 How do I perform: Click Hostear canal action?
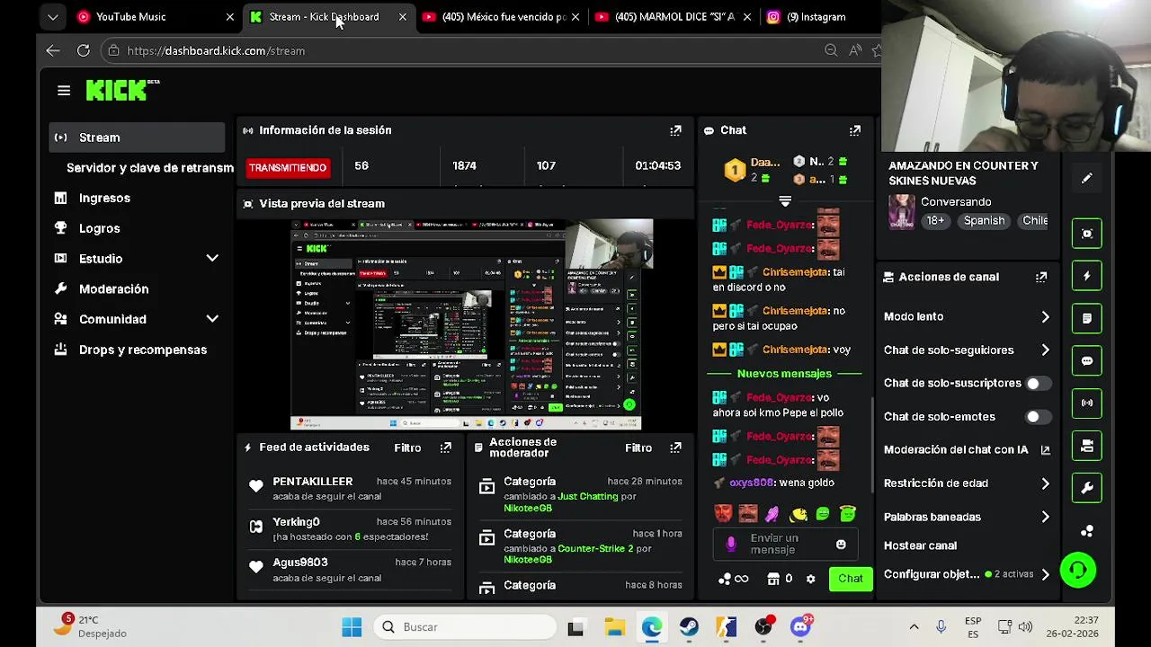pyautogui.click(x=920, y=545)
